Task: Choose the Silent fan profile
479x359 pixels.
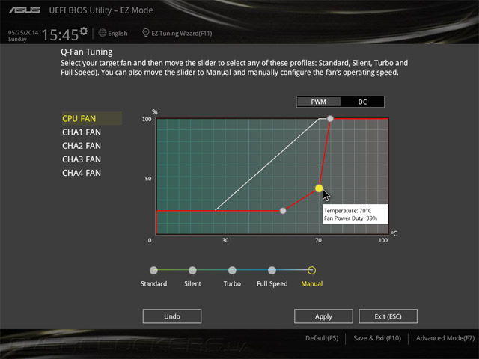Action: [192, 270]
